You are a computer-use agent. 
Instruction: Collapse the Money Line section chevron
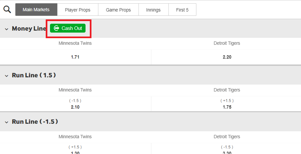7,29
